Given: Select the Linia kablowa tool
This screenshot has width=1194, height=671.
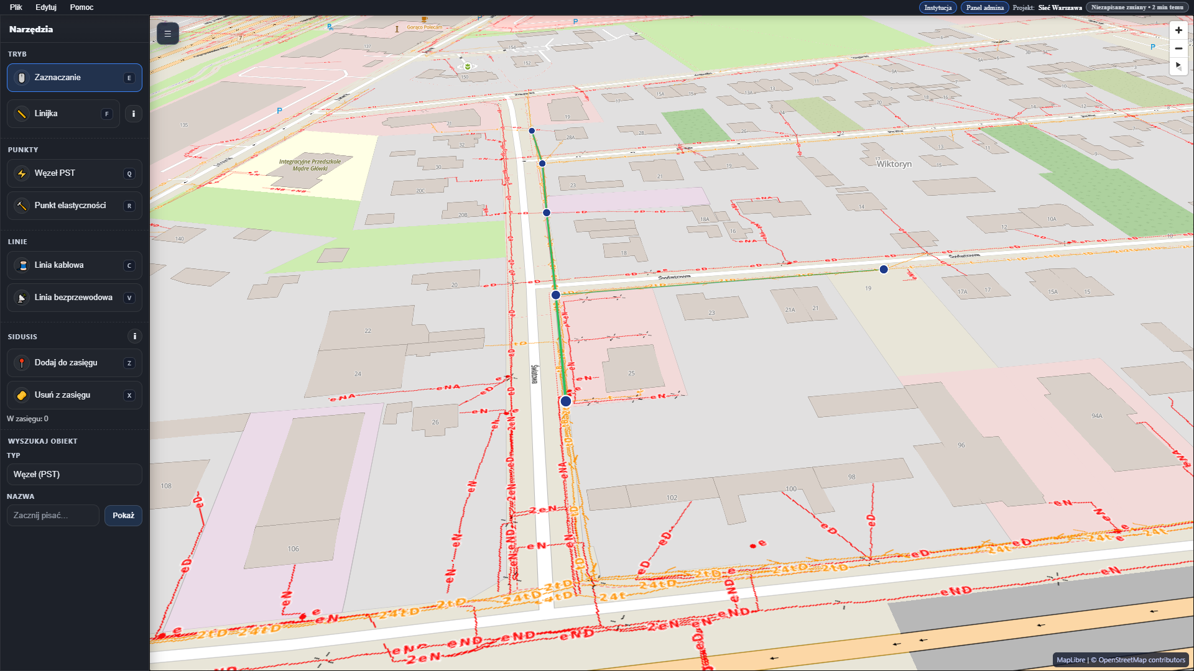Looking at the screenshot, I should tap(74, 265).
